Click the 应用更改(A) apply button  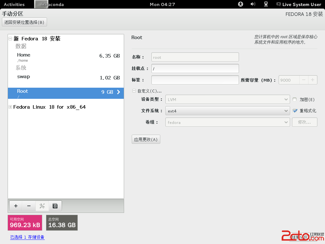coord(146,139)
